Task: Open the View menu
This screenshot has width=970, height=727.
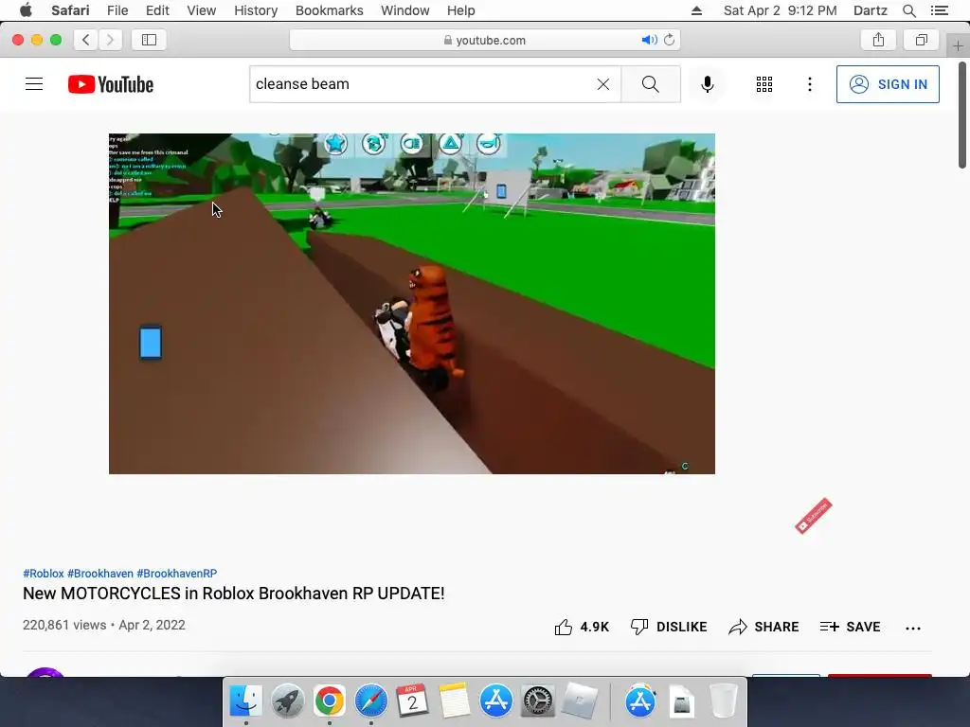Action: (202, 10)
